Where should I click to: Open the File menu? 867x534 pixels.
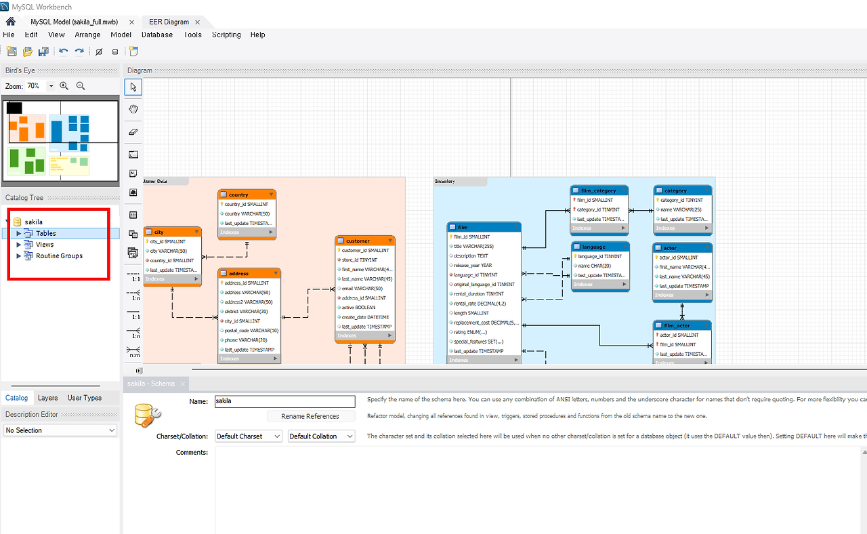[9, 35]
